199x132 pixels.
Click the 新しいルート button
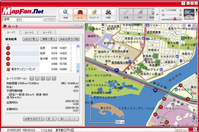coord(68,119)
